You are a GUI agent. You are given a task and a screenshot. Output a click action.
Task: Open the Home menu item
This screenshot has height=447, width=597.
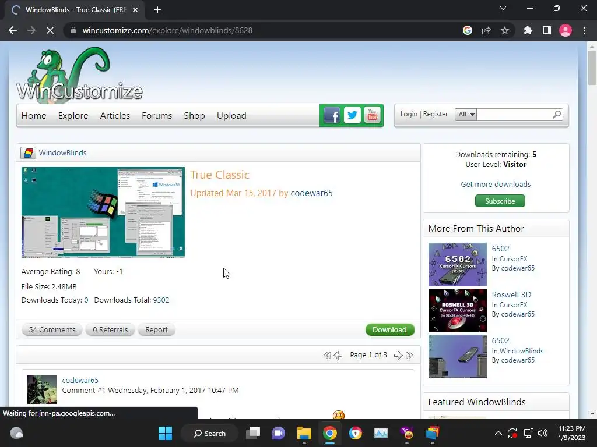(x=34, y=116)
